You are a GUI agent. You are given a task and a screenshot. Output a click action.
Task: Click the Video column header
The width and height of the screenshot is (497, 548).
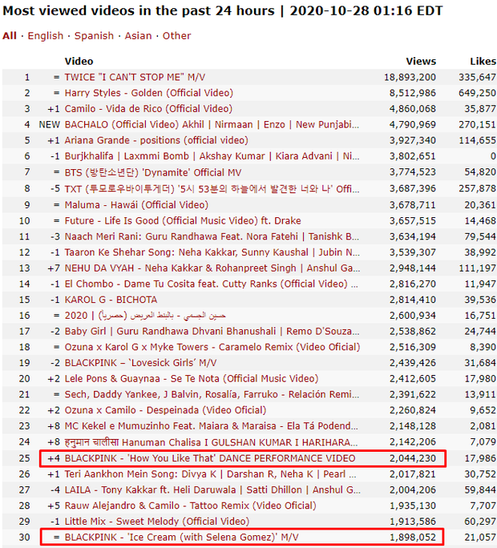[79, 61]
